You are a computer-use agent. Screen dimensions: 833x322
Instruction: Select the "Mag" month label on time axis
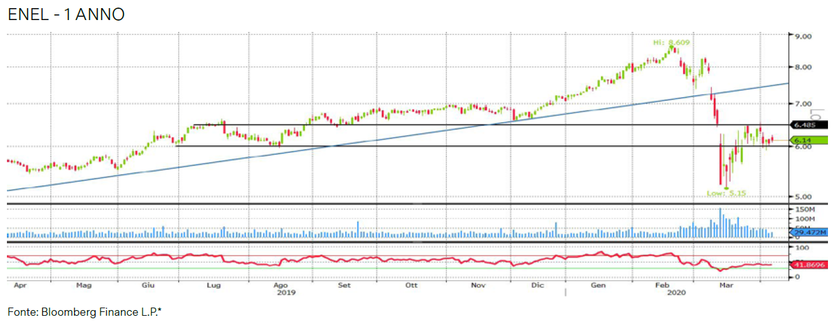click(x=83, y=286)
